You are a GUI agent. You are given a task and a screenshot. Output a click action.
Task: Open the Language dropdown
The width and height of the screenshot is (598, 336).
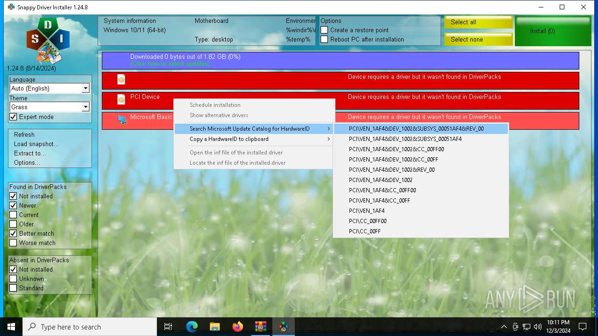coord(50,88)
